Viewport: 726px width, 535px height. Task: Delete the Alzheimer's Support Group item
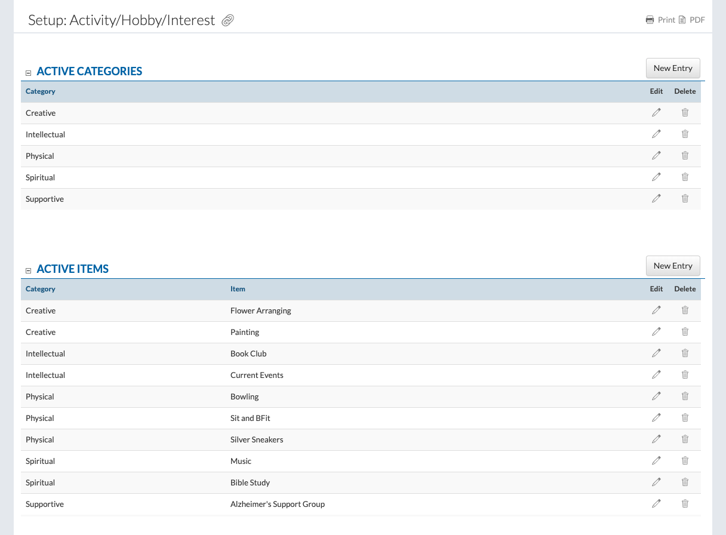click(685, 504)
